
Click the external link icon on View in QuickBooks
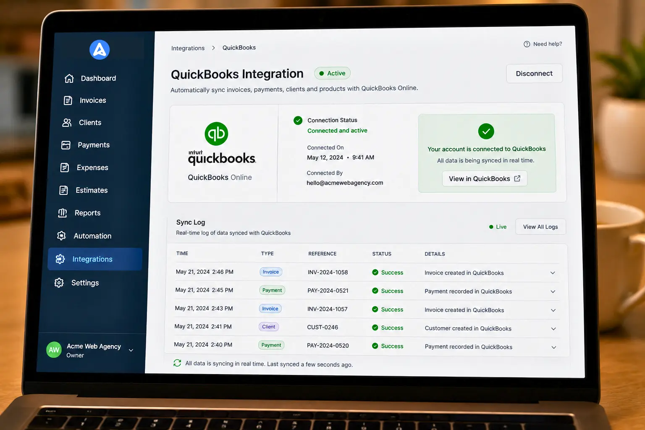[x=517, y=178]
